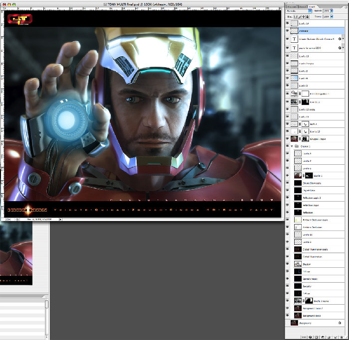Hide the Livello 14 layer via its eye
Image resolution: width=349 pixels, height=340 pixels.
click(x=287, y=23)
